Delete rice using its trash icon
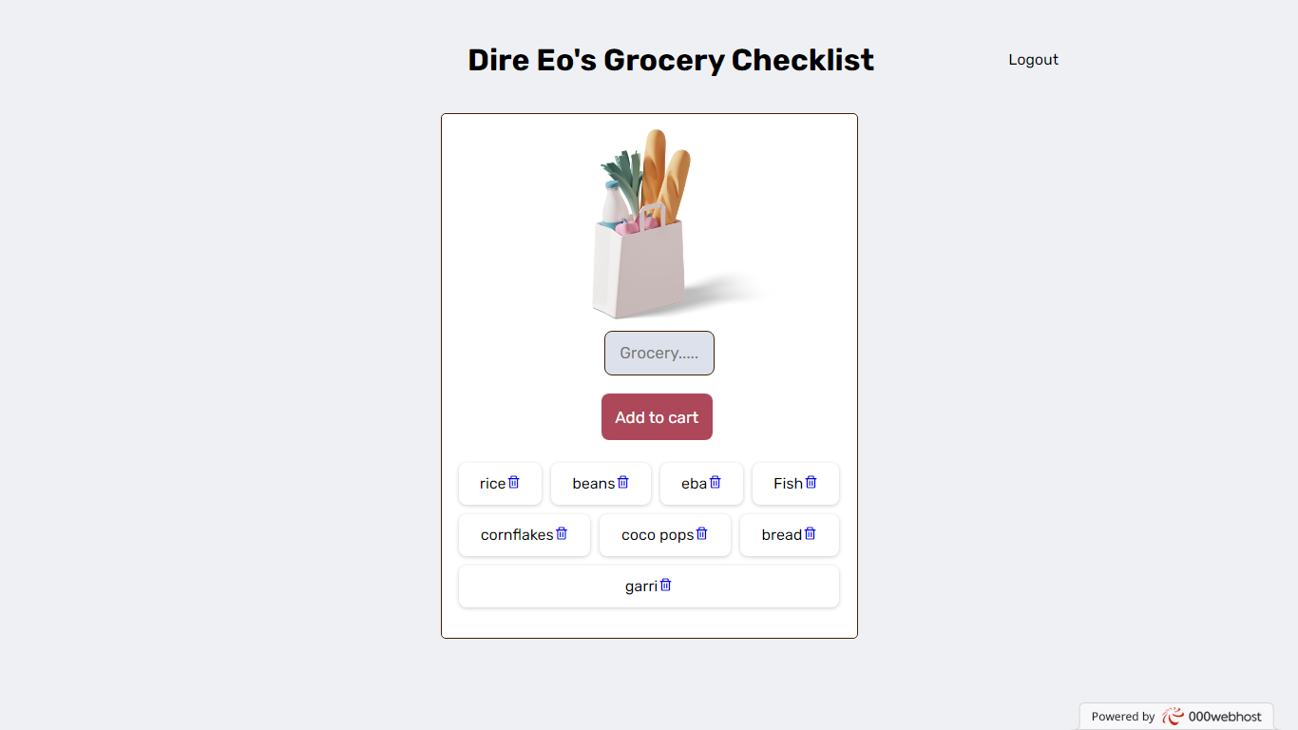 tap(514, 482)
